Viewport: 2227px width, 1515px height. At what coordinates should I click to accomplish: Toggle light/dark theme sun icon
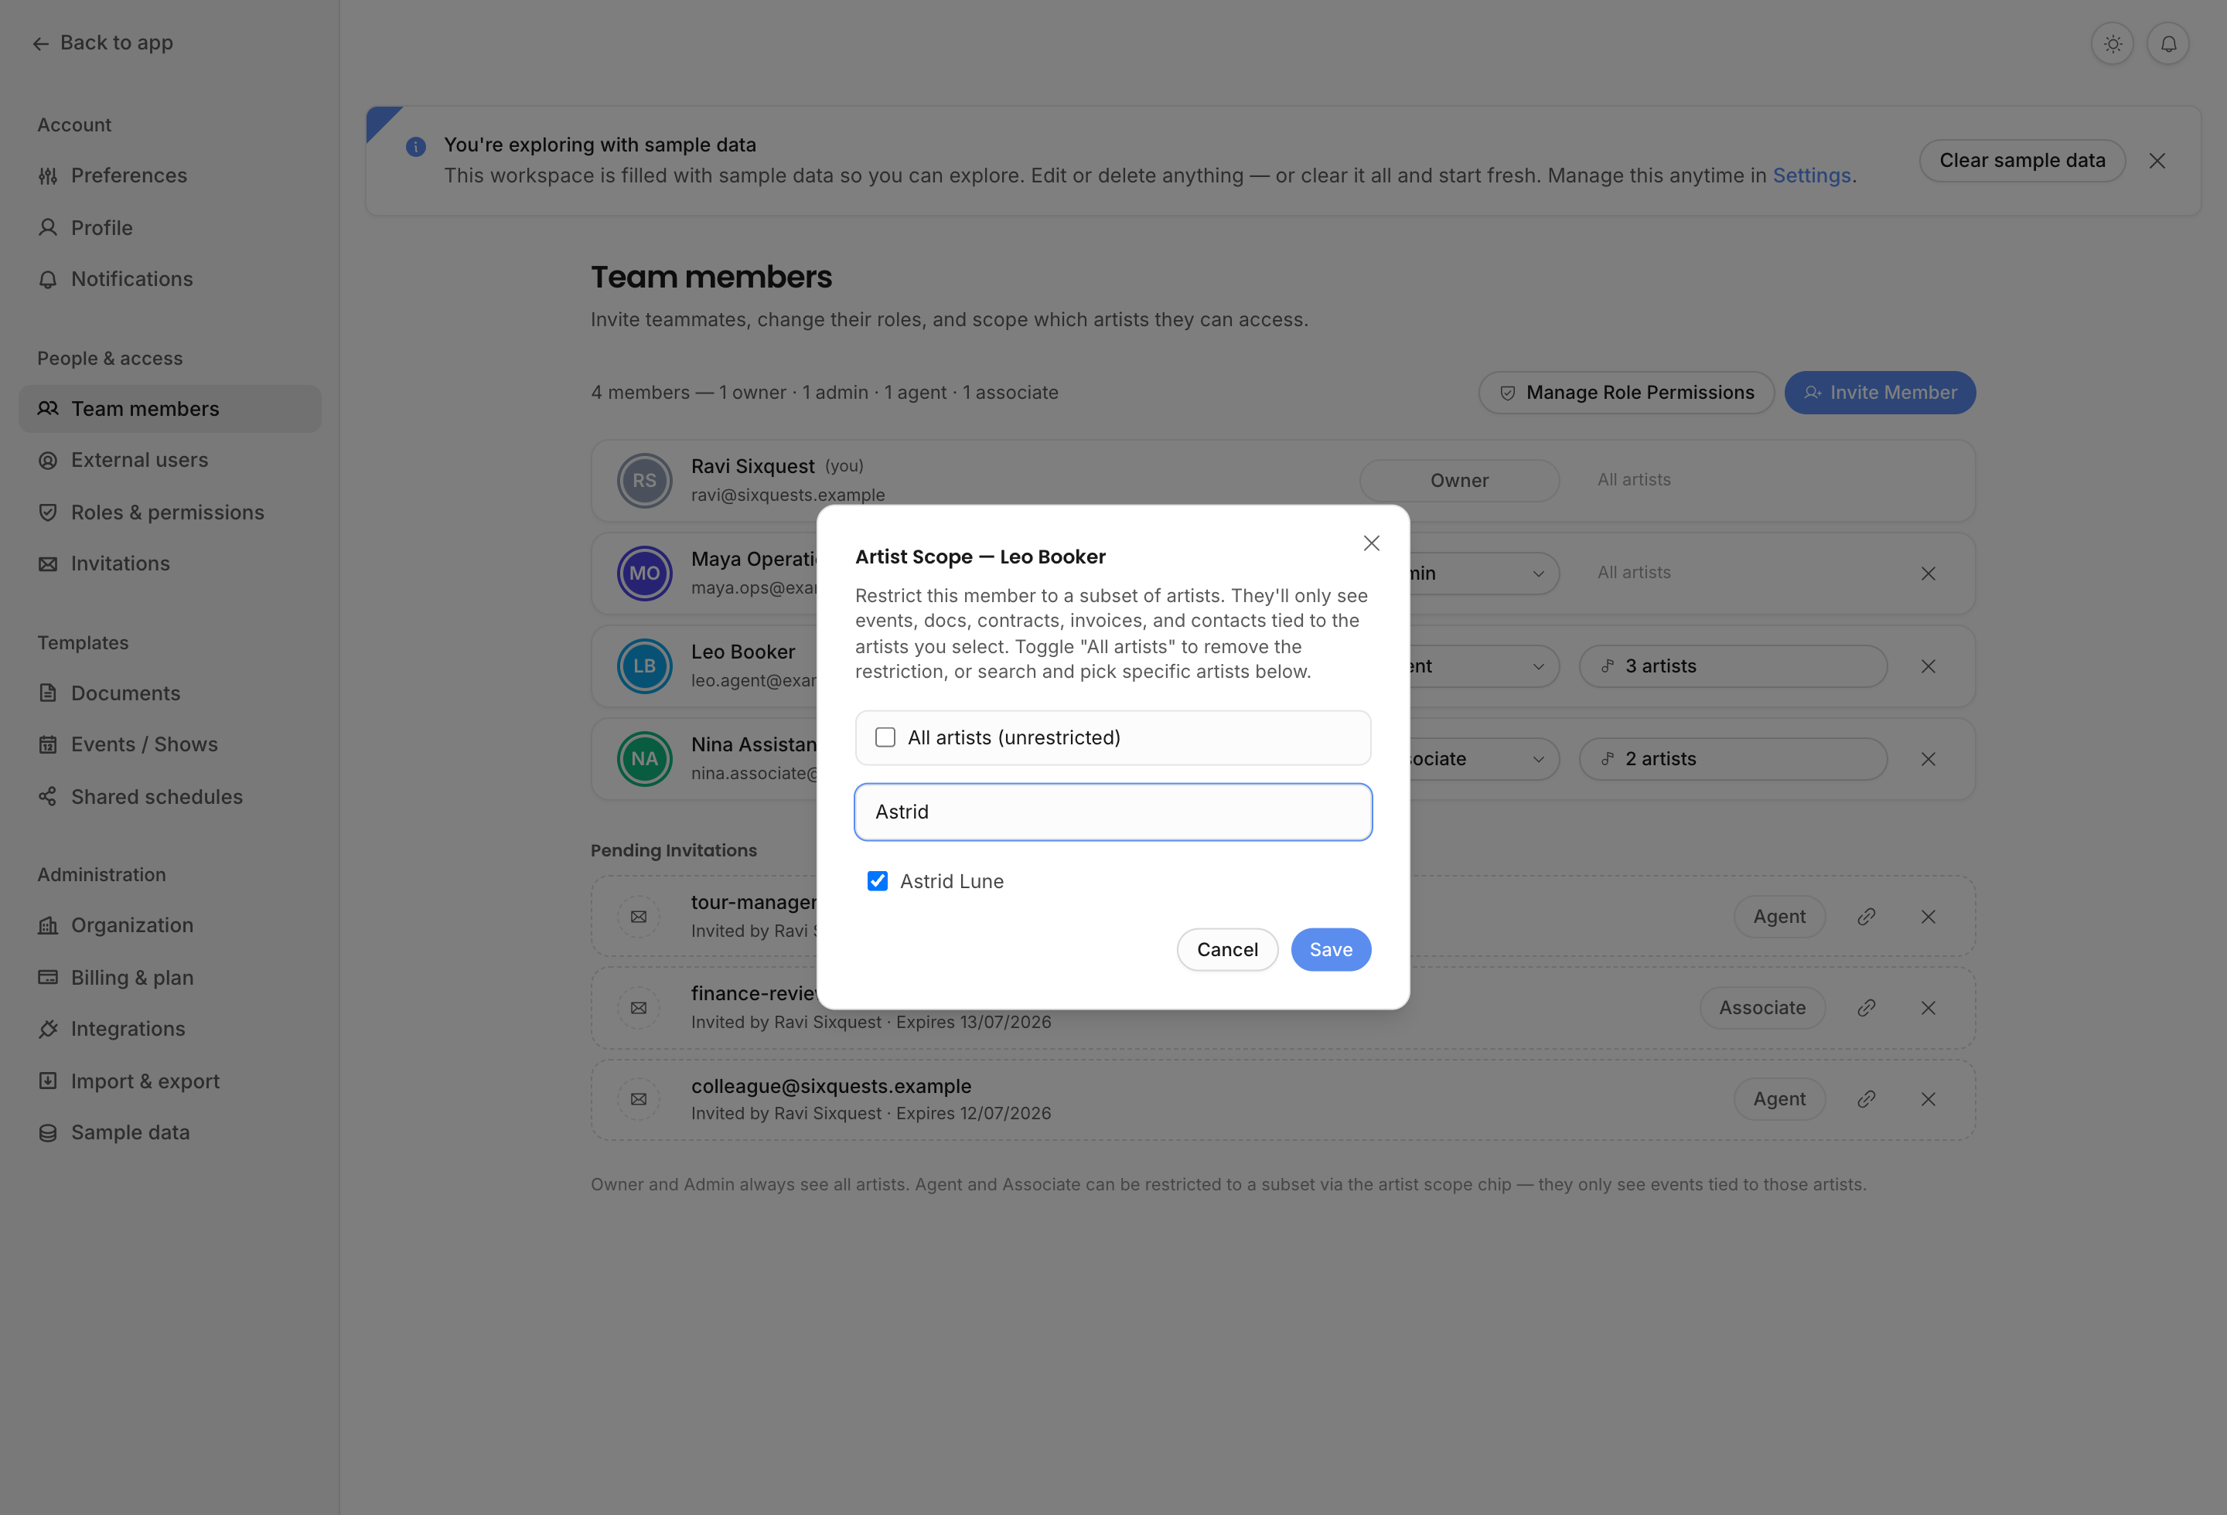point(2112,44)
